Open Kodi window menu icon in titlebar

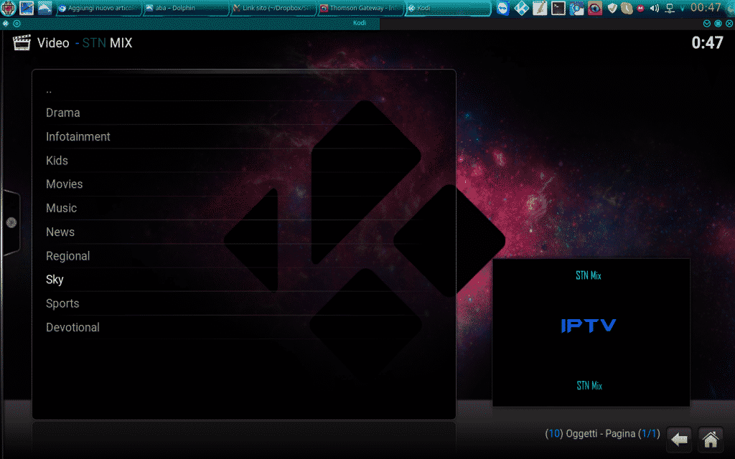point(6,23)
